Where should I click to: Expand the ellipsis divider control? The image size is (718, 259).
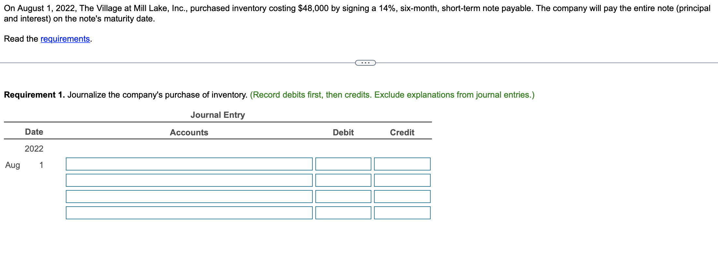click(366, 62)
